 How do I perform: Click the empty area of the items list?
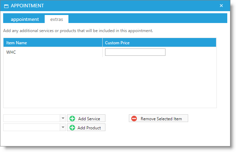tap(110, 84)
